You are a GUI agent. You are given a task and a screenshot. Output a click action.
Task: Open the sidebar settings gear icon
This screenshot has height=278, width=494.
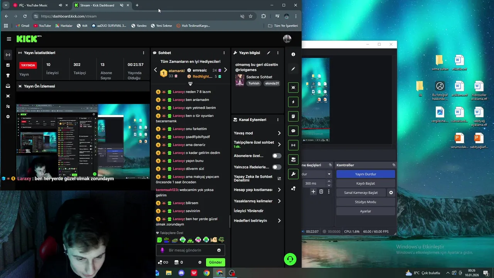click(8, 117)
